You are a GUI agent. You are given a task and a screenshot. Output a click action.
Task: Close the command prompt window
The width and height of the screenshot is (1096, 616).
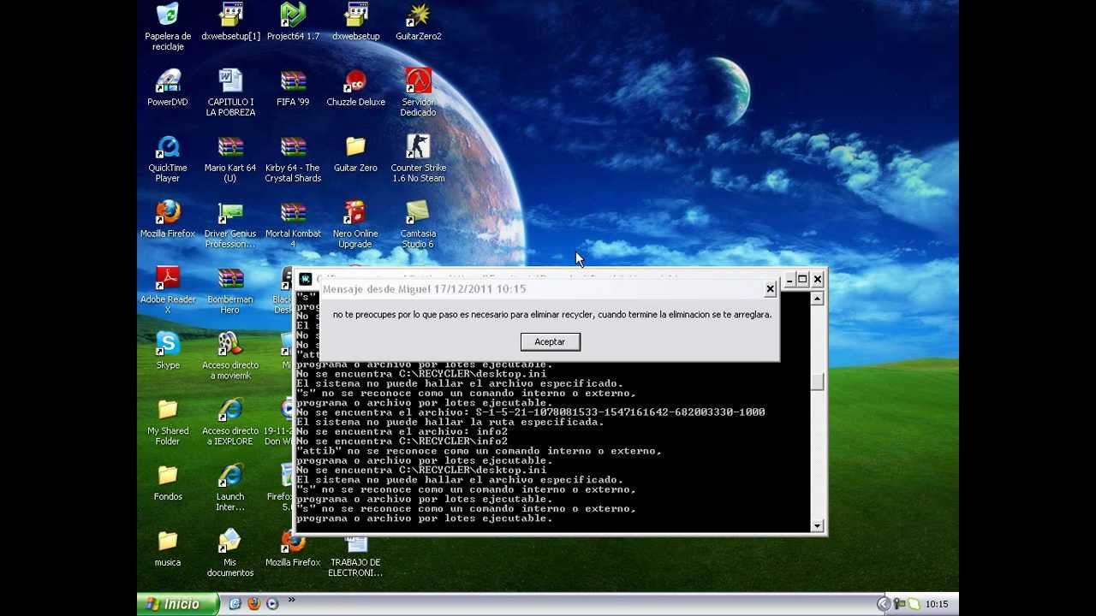tap(818, 279)
